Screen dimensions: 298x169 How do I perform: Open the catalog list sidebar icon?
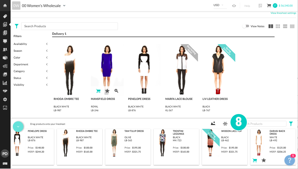(x=5, y=33)
